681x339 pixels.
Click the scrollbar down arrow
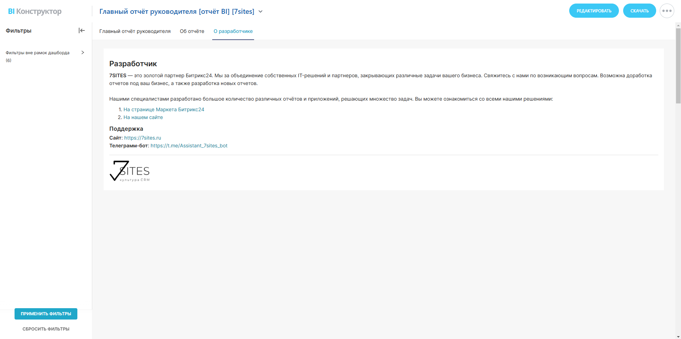[678, 337]
